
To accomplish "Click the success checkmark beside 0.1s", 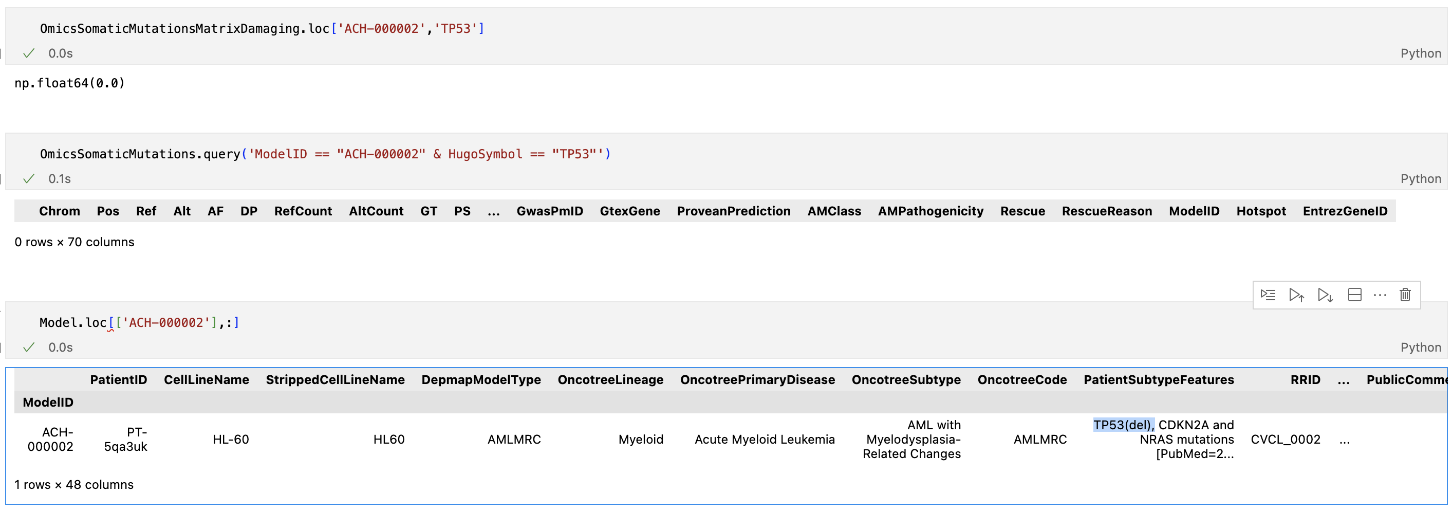I will coord(29,179).
